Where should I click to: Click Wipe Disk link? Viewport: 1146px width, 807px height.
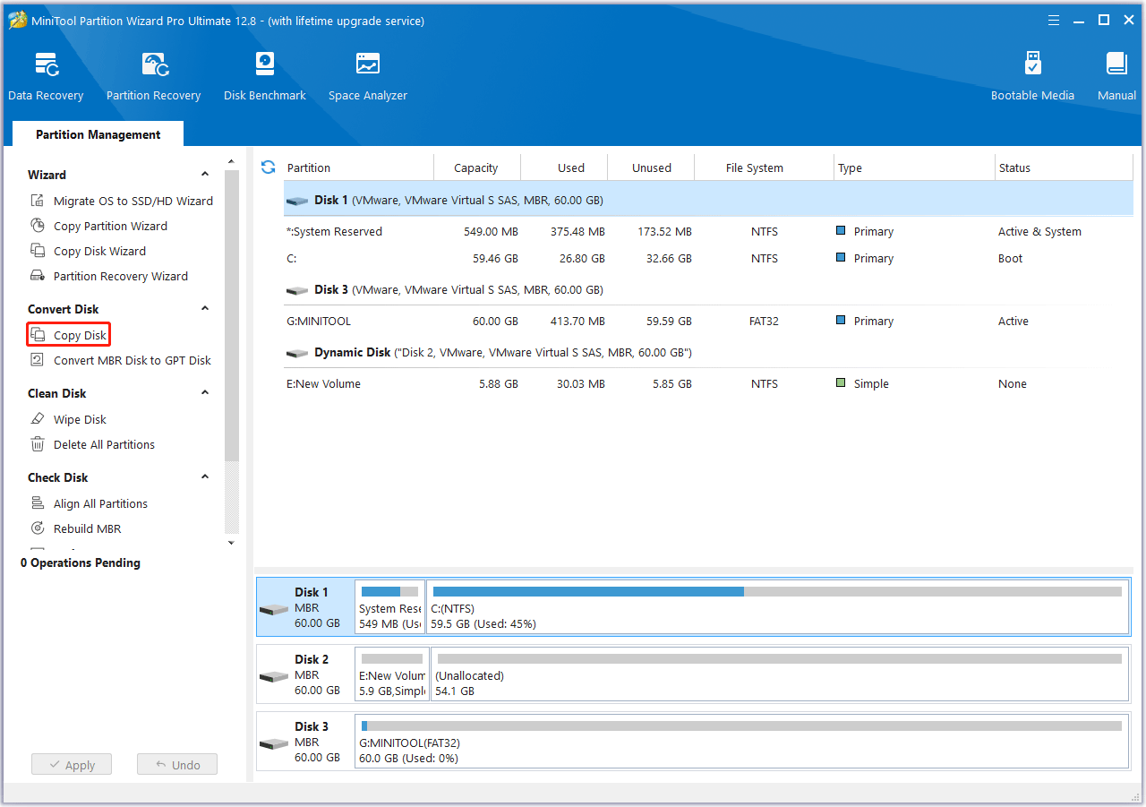[80, 419]
